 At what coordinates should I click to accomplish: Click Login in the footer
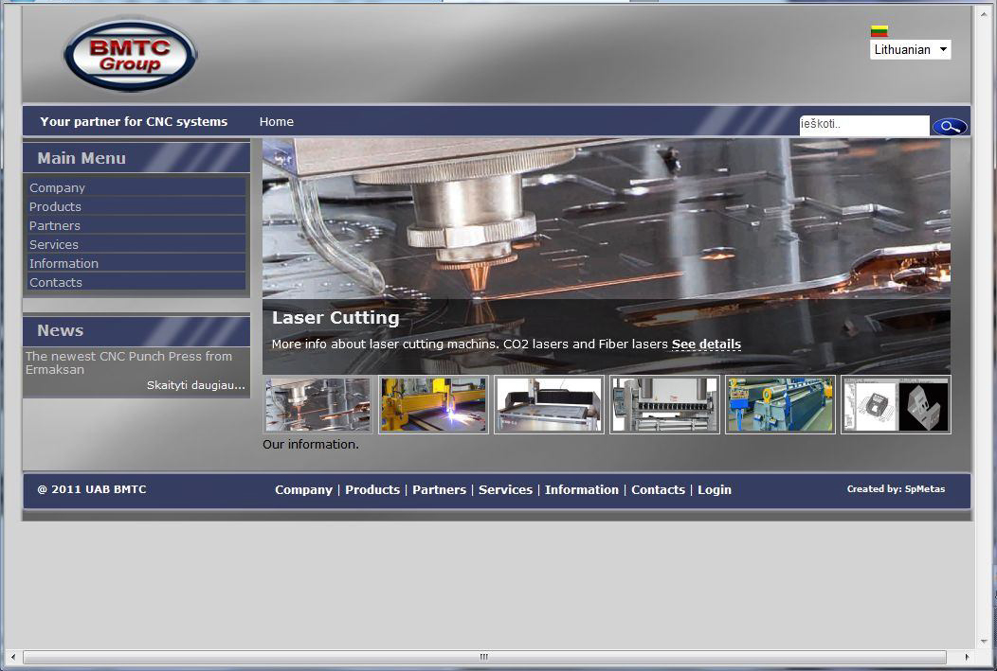715,490
